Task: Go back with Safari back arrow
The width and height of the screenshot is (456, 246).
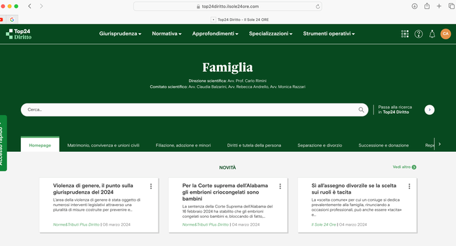Action: pyautogui.click(x=29, y=6)
